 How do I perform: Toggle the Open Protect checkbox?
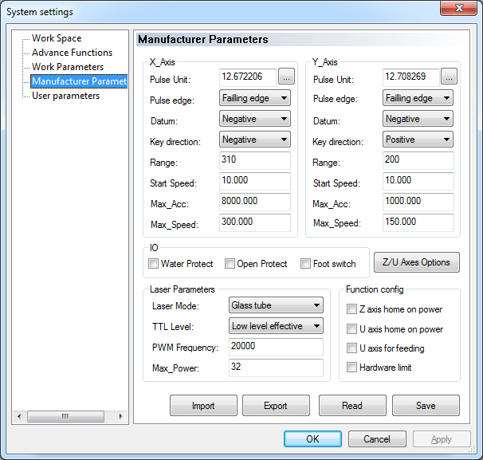[230, 264]
